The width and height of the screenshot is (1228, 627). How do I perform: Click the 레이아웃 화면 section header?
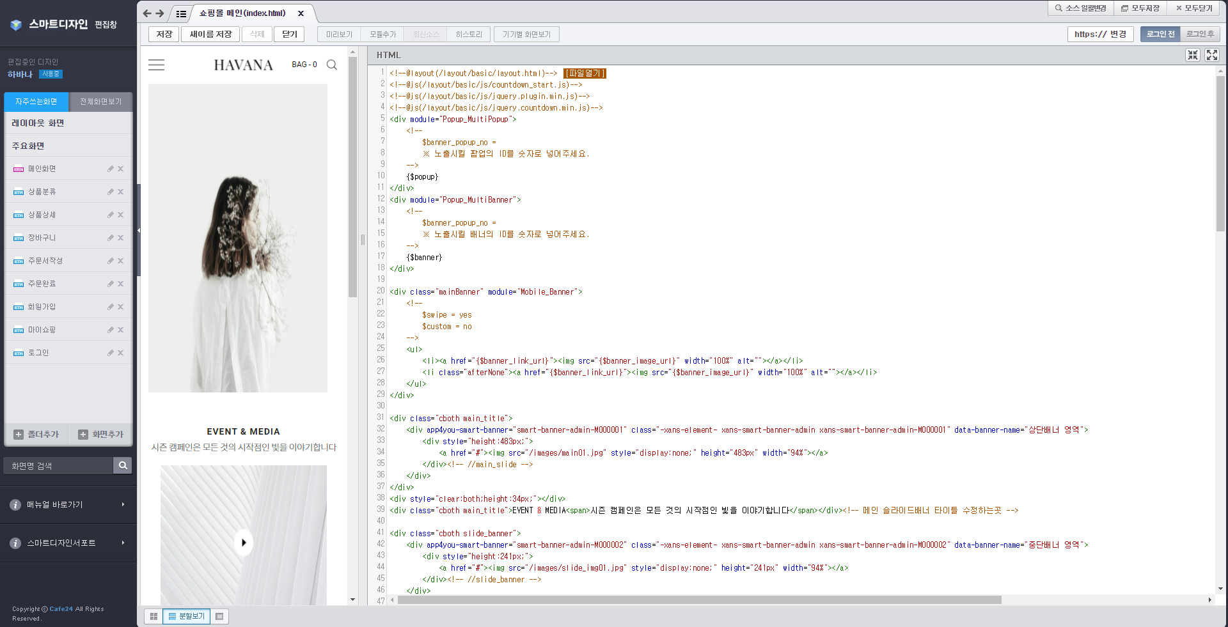68,123
